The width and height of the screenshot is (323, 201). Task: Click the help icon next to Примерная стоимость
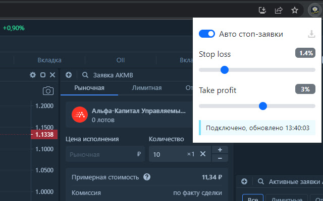click(x=147, y=177)
